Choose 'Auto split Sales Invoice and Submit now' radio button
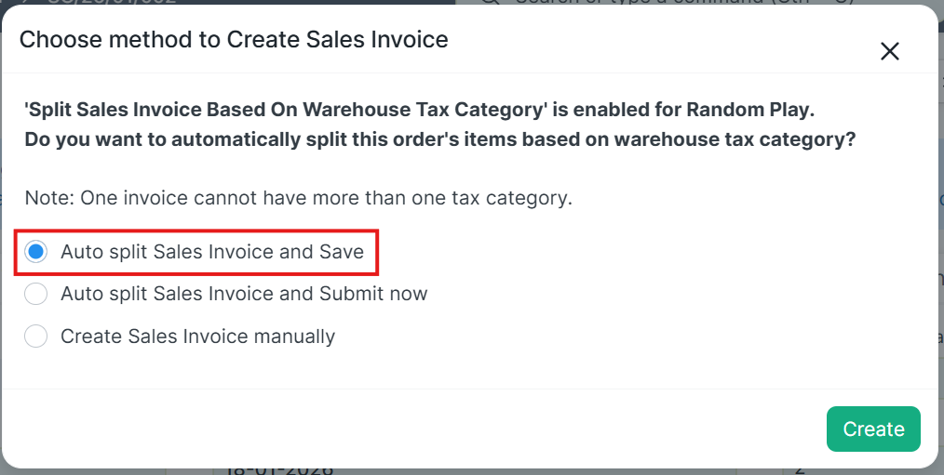 (x=36, y=294)
